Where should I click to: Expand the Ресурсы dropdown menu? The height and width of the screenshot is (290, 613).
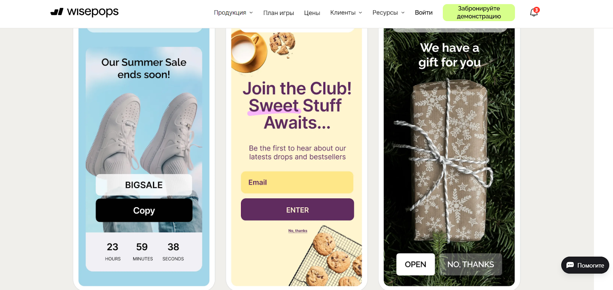click(388, 13)
